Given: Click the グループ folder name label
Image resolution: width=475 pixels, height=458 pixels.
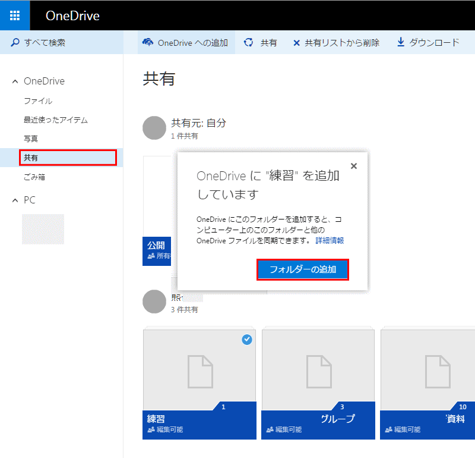Looking at the screenshot, I should (x=337, y=419).
